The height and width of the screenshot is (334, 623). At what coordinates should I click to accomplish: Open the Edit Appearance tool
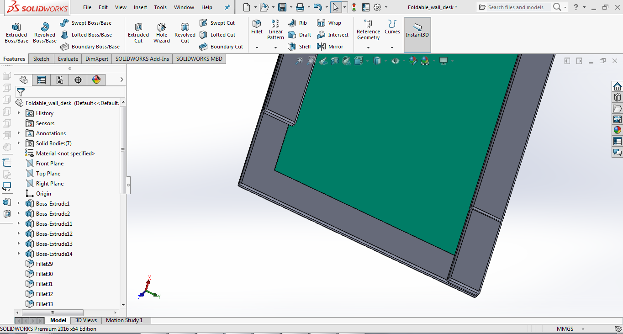(x=413, y=61)
